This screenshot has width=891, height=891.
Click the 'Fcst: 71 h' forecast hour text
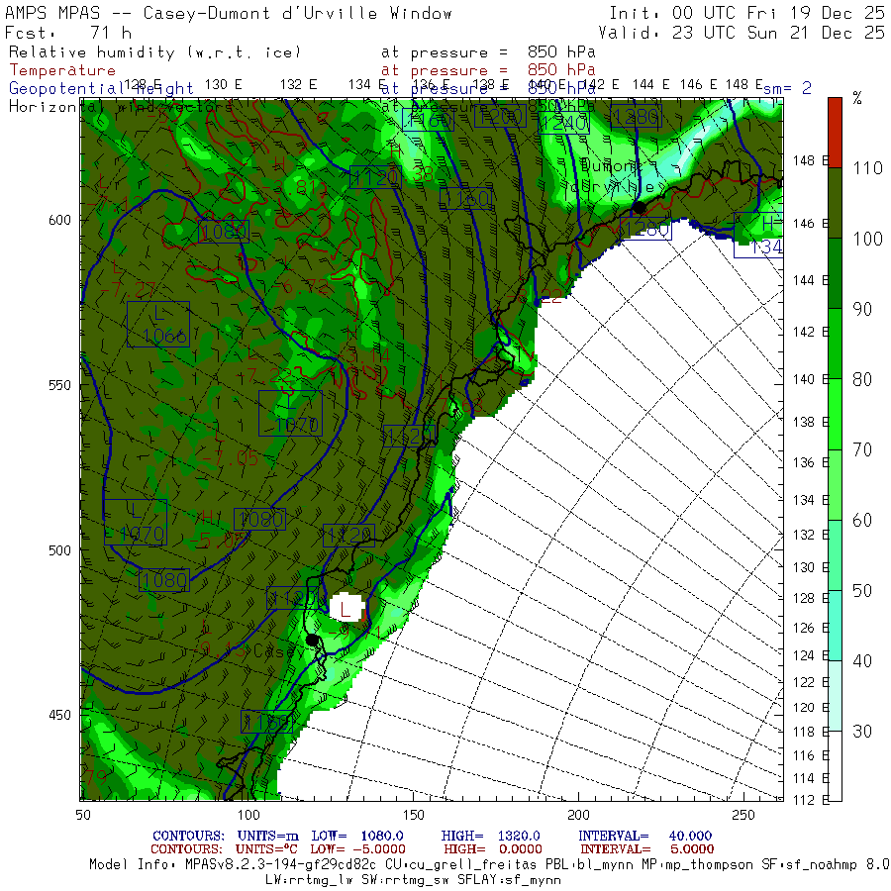[x=68, y=33]
